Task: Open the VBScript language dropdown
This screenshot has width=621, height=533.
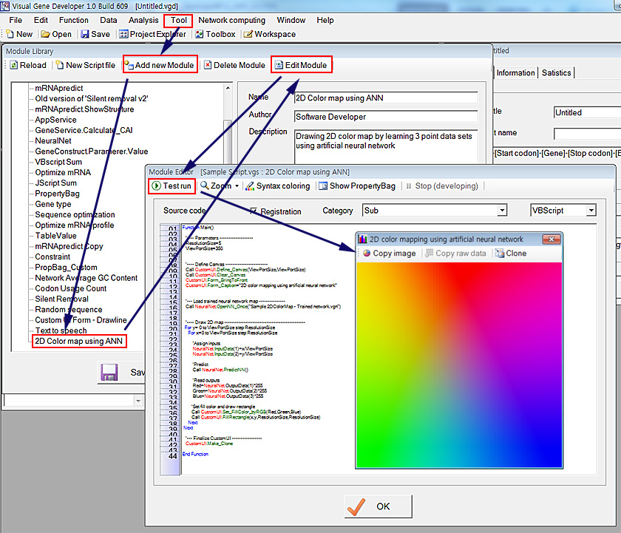Action: coord(591,210)
